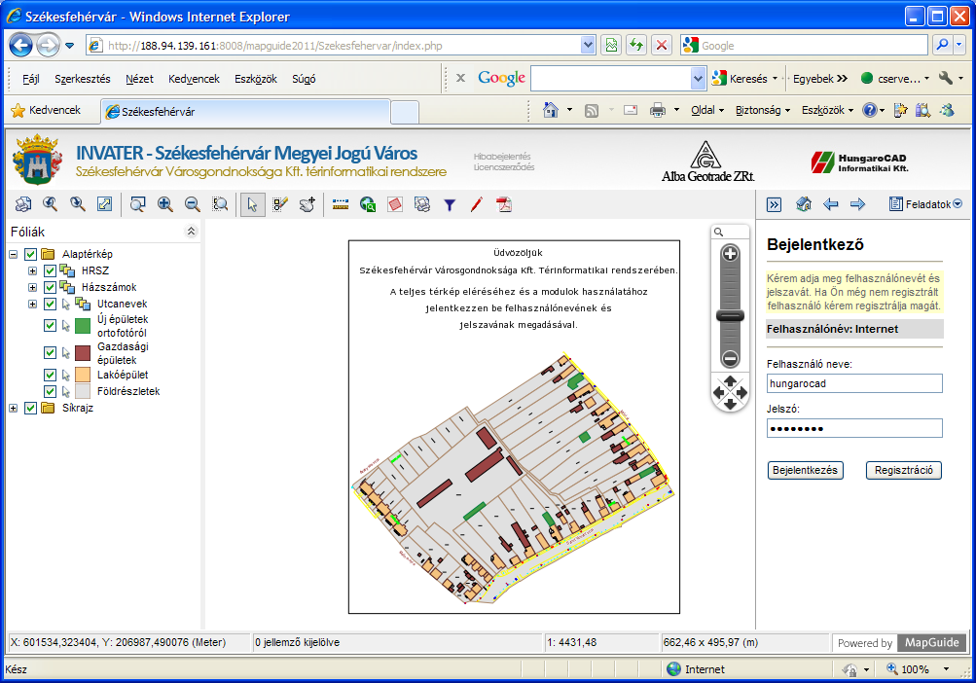The image size is (976, 683).
Task: Click the browser refresh icon
Action: [636, 45]
